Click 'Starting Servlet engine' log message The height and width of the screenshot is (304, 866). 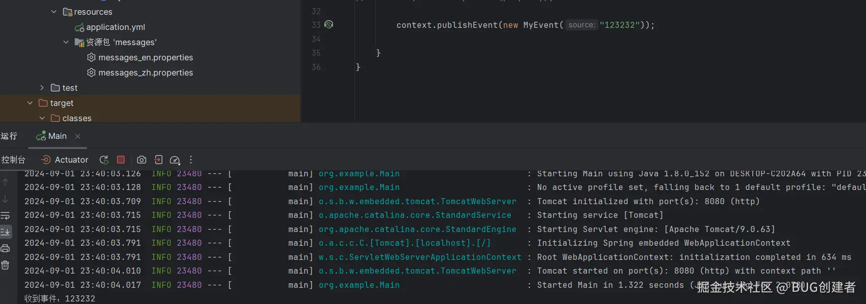(x=656, y=230)
